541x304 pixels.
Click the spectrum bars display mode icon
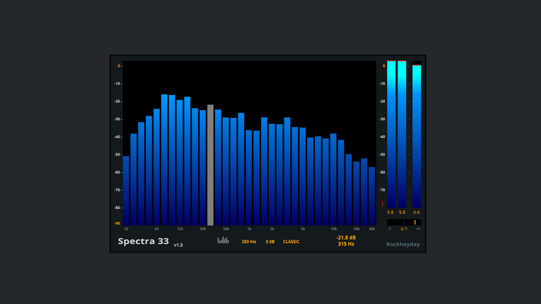pyautogui.click(x=223, y=240)
